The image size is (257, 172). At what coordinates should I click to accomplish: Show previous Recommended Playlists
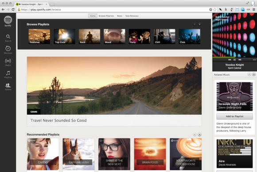[x=195, y=135]
